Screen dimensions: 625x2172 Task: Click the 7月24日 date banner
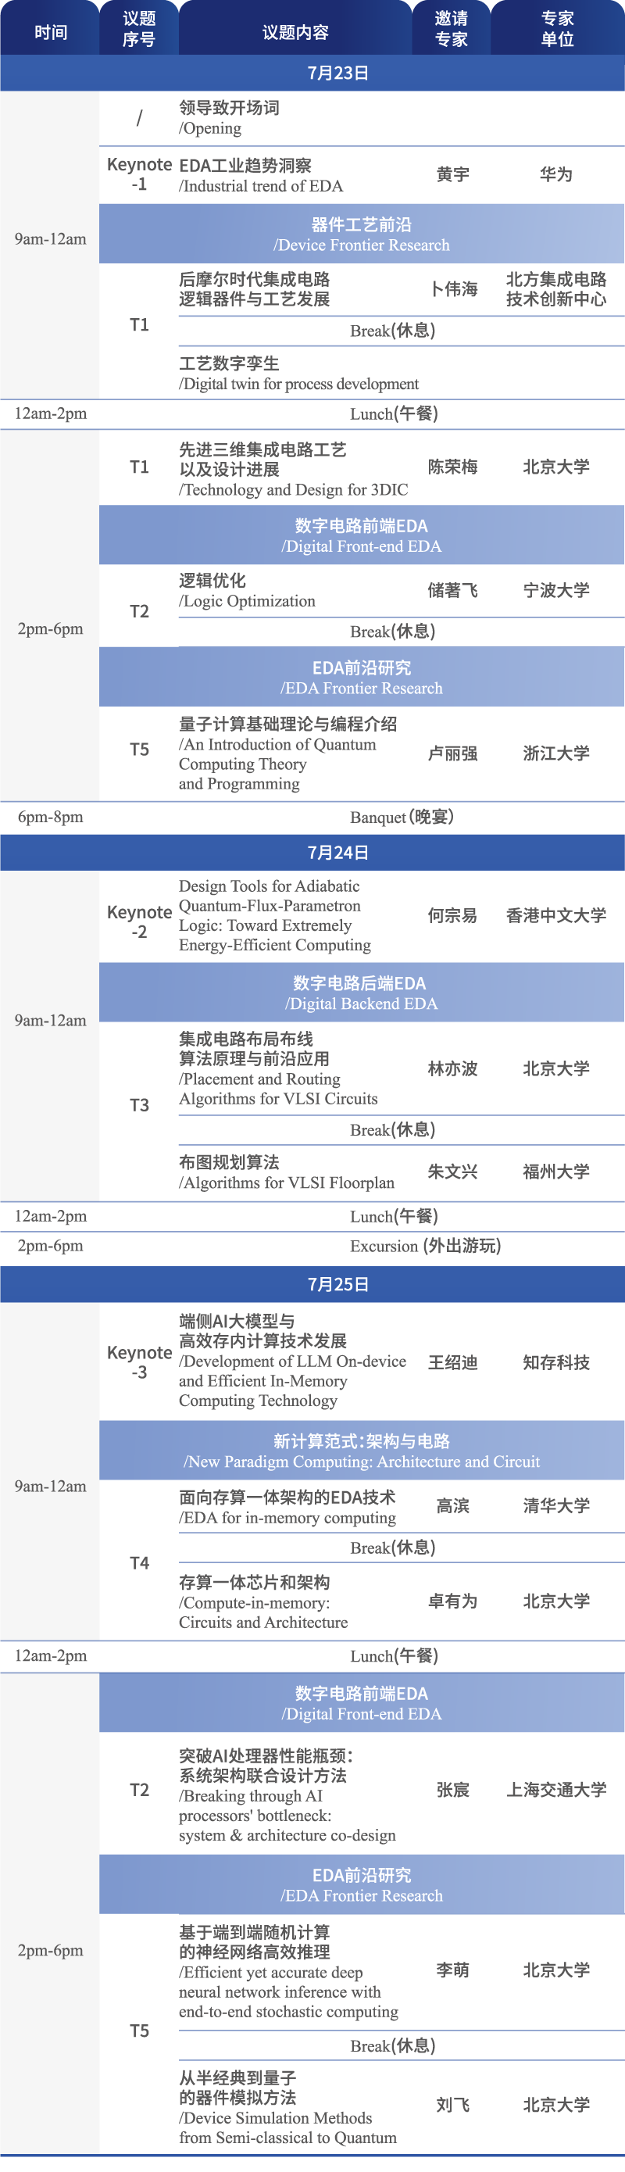pos(337,853)
